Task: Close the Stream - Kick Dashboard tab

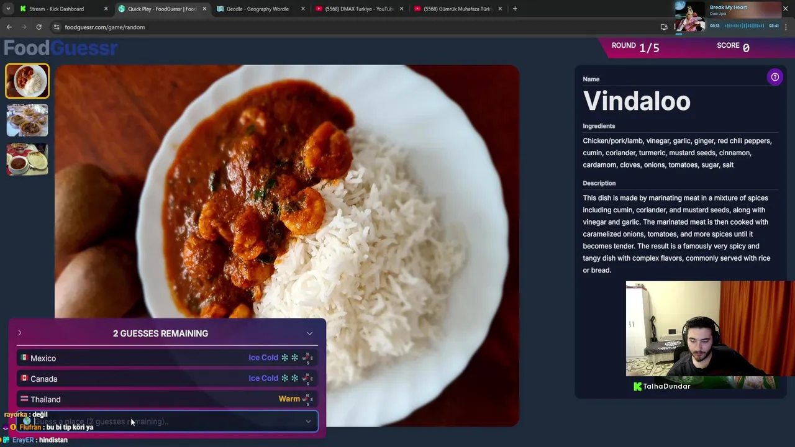Action: (x=106, y=9)
